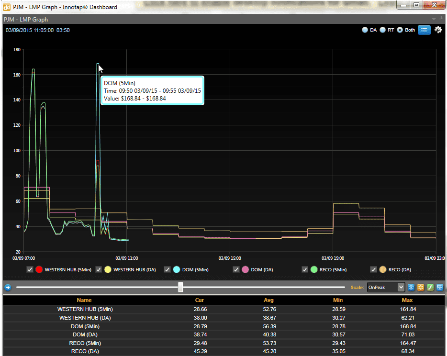This screenshot has height=356, width=447.
Task: Select the DOM (5Min) table row name
Action: tap(85, 326)
